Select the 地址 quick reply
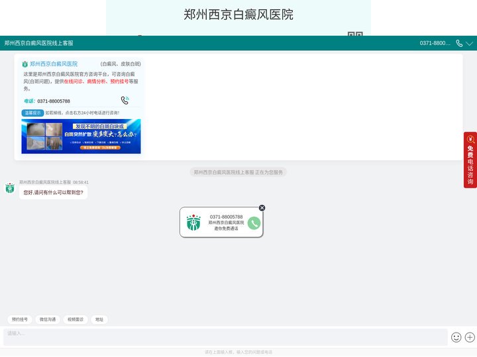Screen dimensions: 477x357 99,319
